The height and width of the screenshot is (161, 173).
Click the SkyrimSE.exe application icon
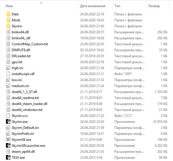[x=8, y=140]
